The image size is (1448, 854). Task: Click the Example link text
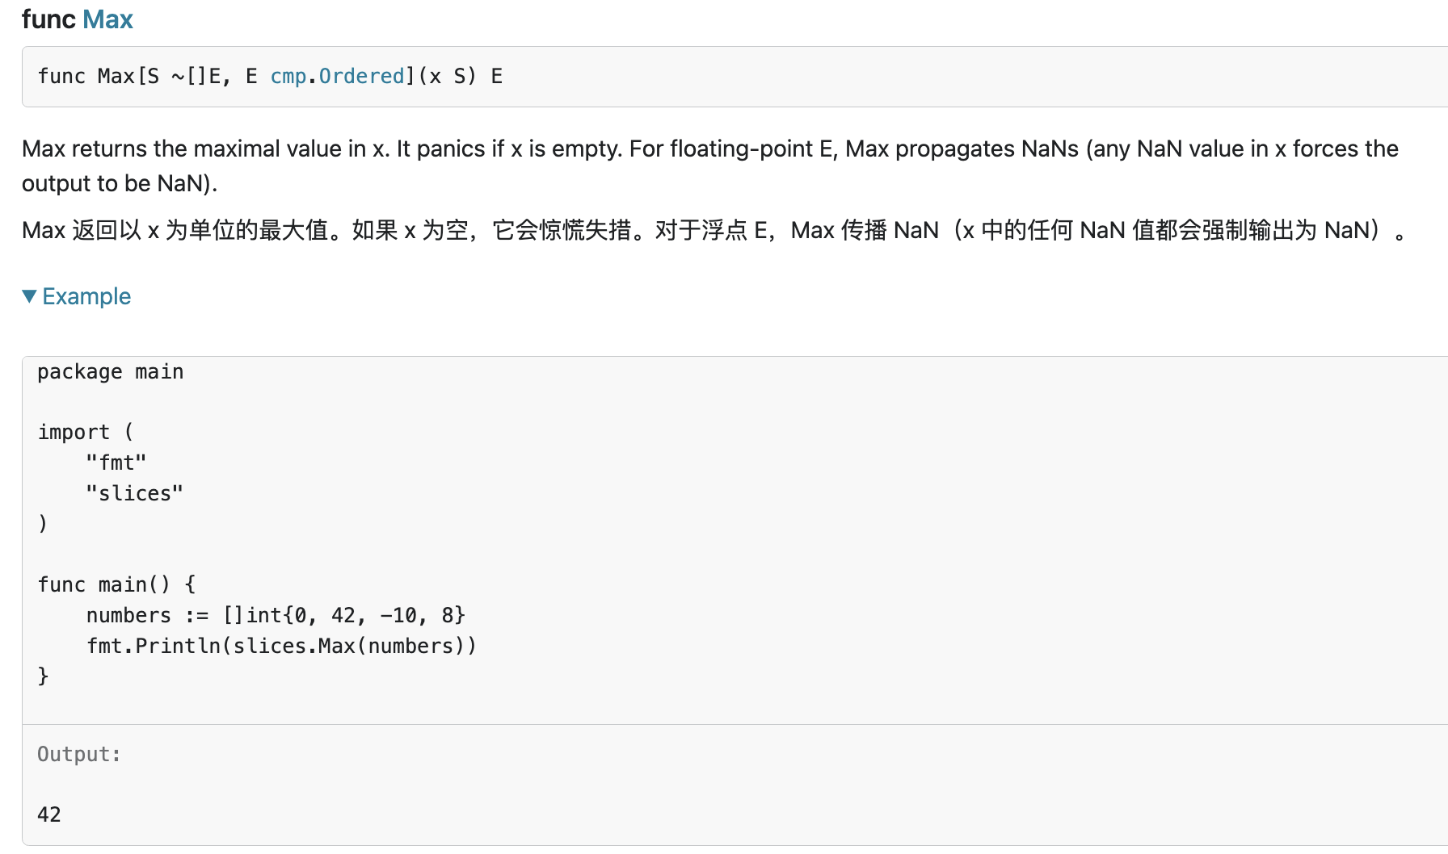(86, 296)
